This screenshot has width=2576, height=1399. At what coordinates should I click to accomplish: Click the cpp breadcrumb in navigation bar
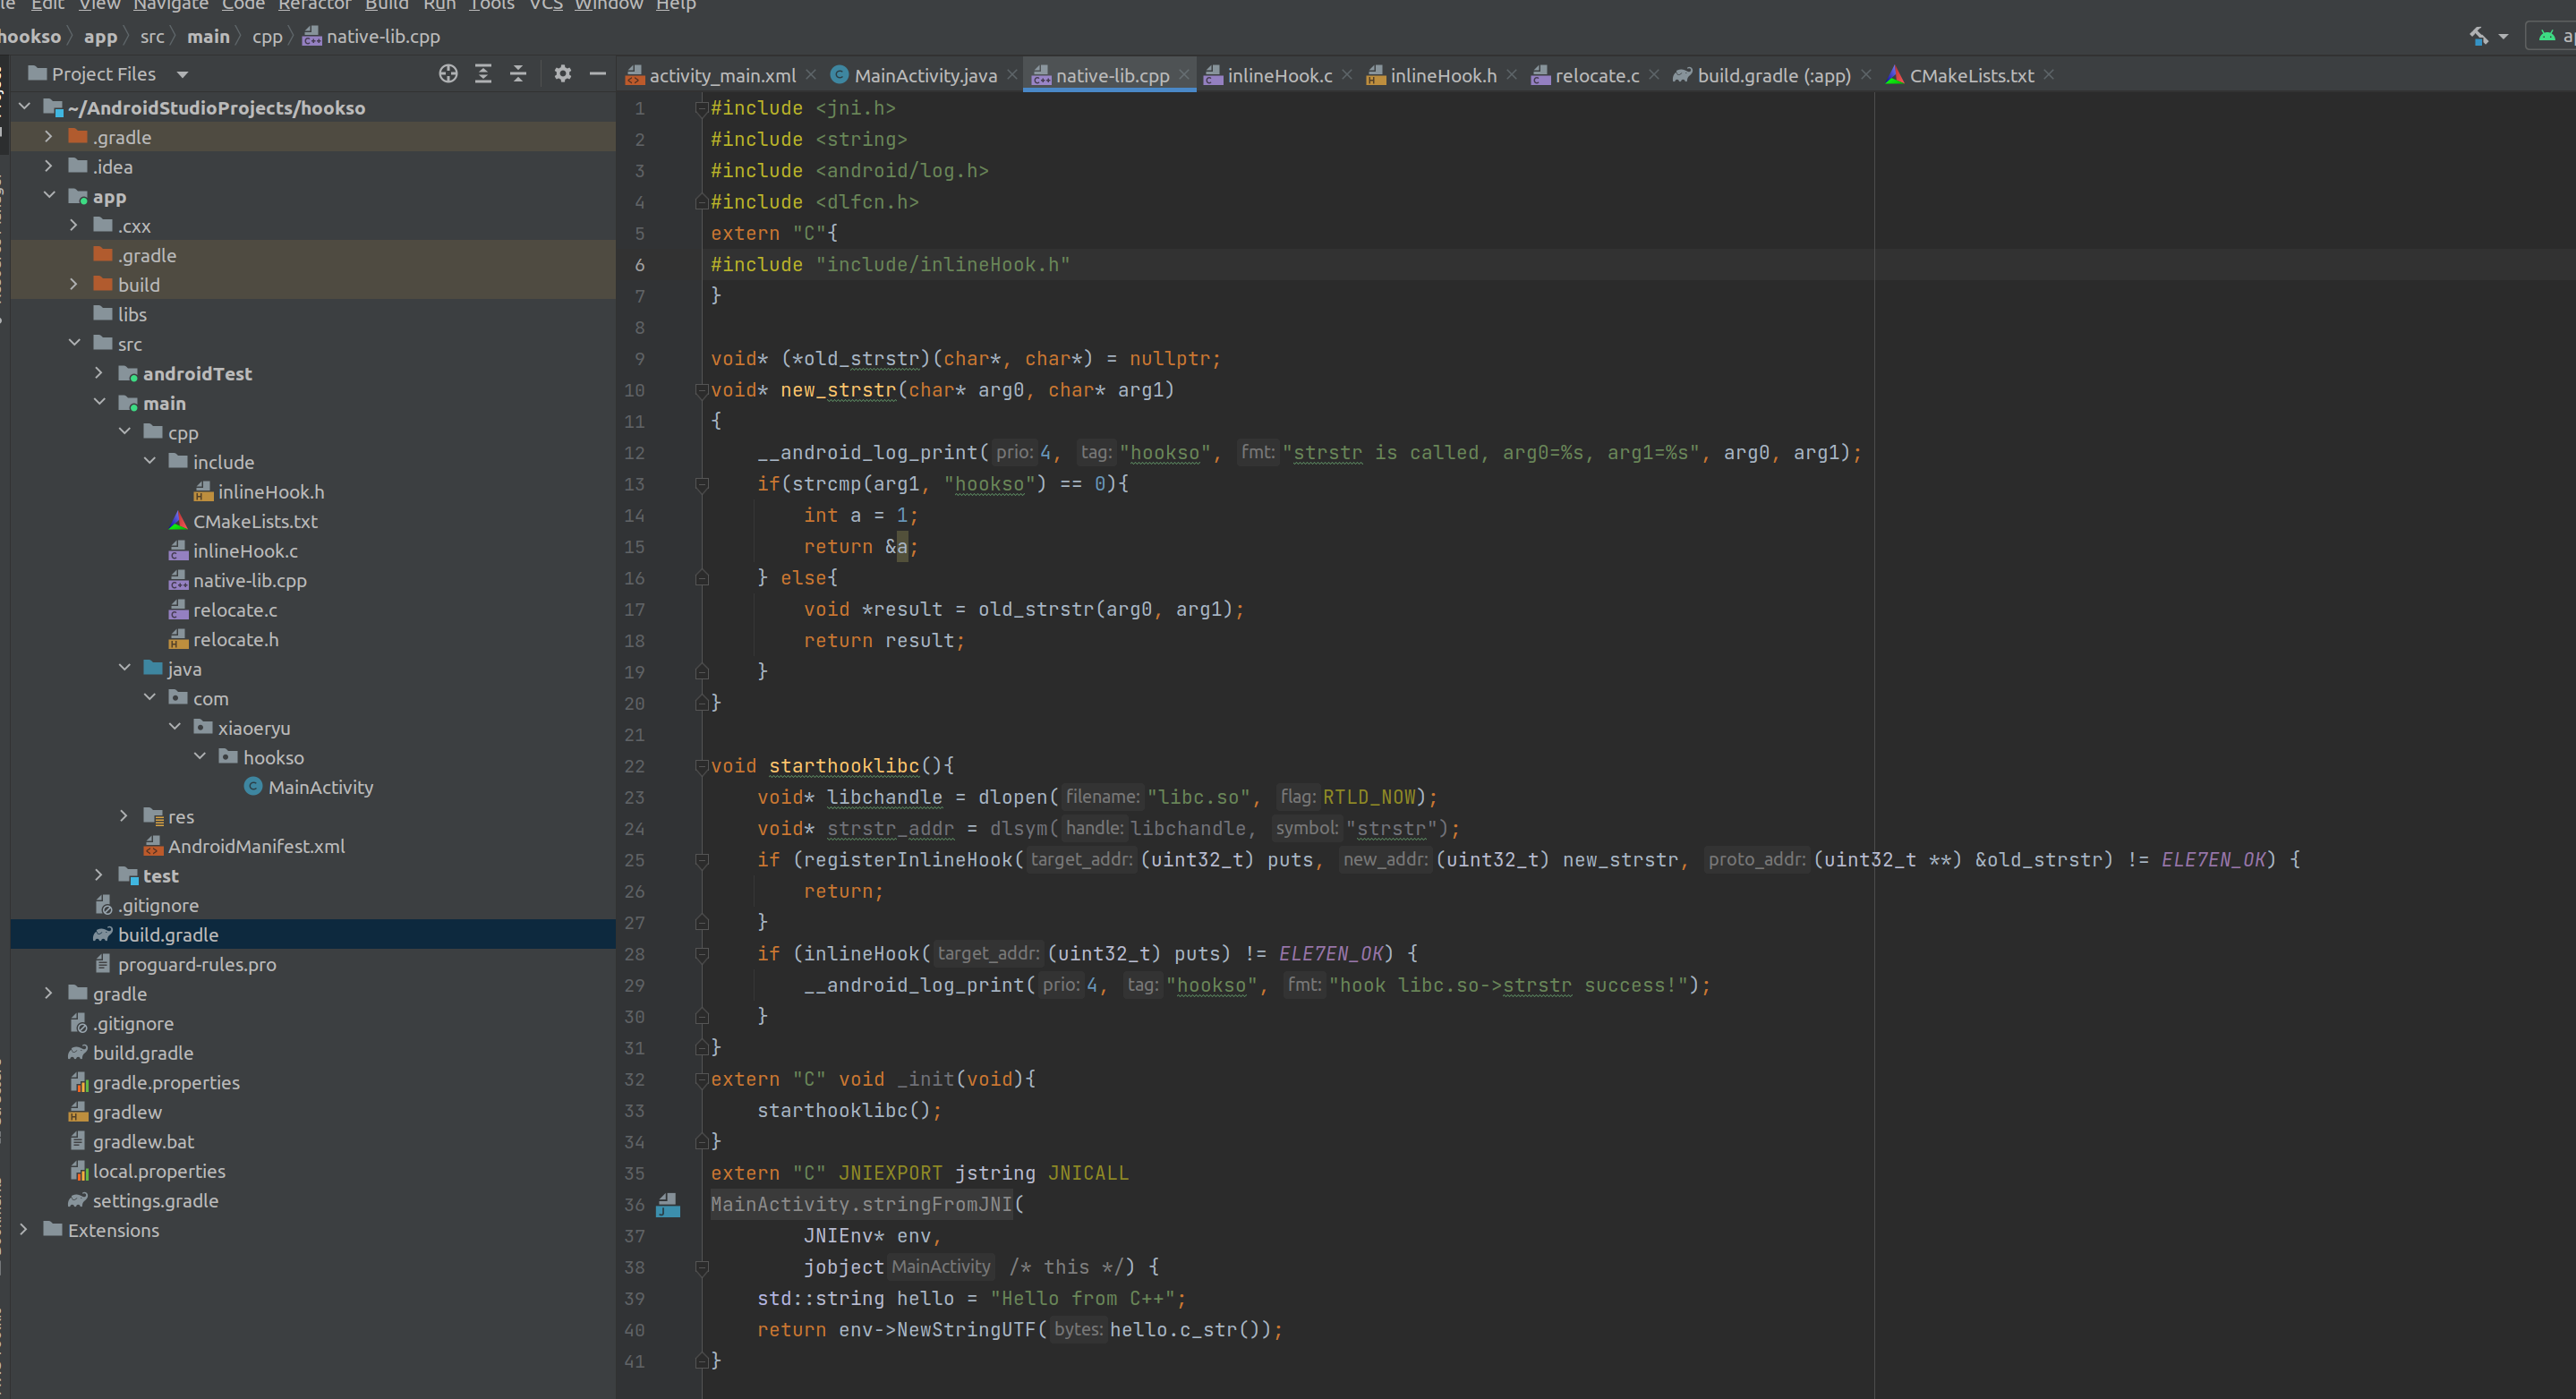267,36
